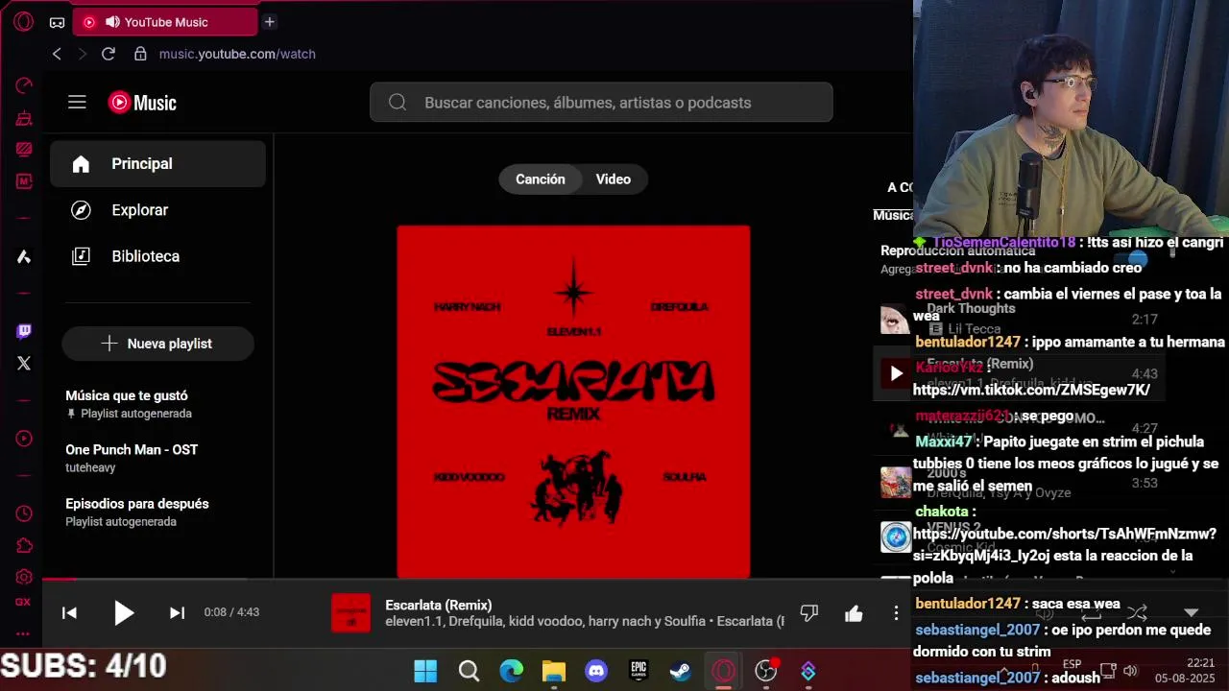Click the address bar URL music.youtube.com/watch

pyautogui.click(x=237, y=54)
